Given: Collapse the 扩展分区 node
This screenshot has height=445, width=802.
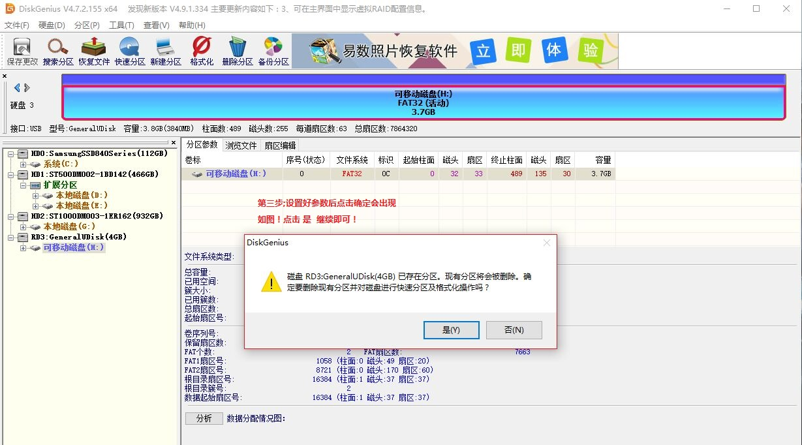Looking at the screenshot, I should tap(23, 185).
